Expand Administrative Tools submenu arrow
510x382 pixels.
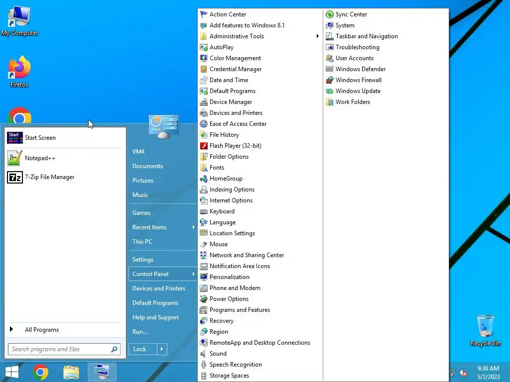[317, 36]
